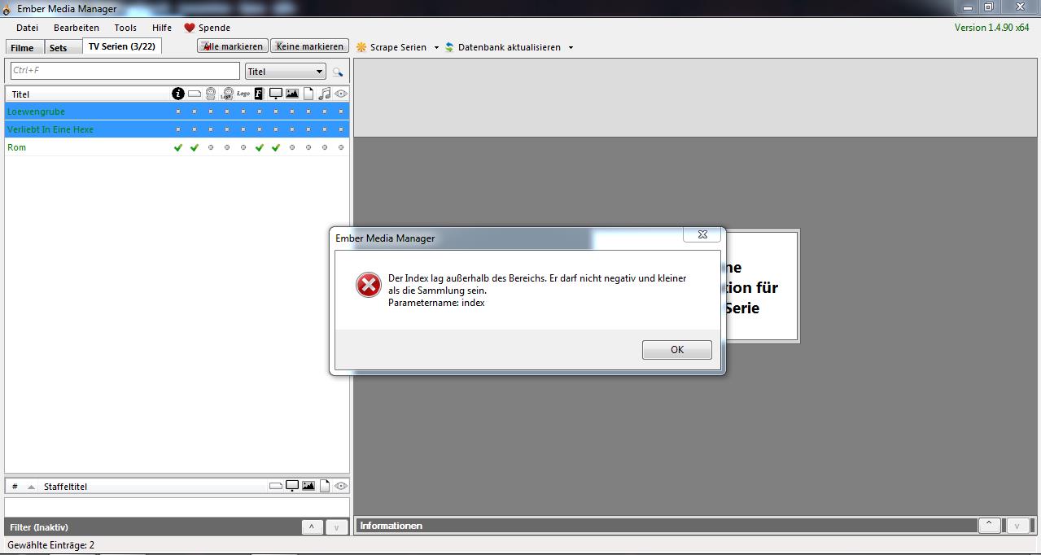This screenshot has height=555, width=1041.
Task: Click the blank page icon in series header
Action: tap(308, 94)
